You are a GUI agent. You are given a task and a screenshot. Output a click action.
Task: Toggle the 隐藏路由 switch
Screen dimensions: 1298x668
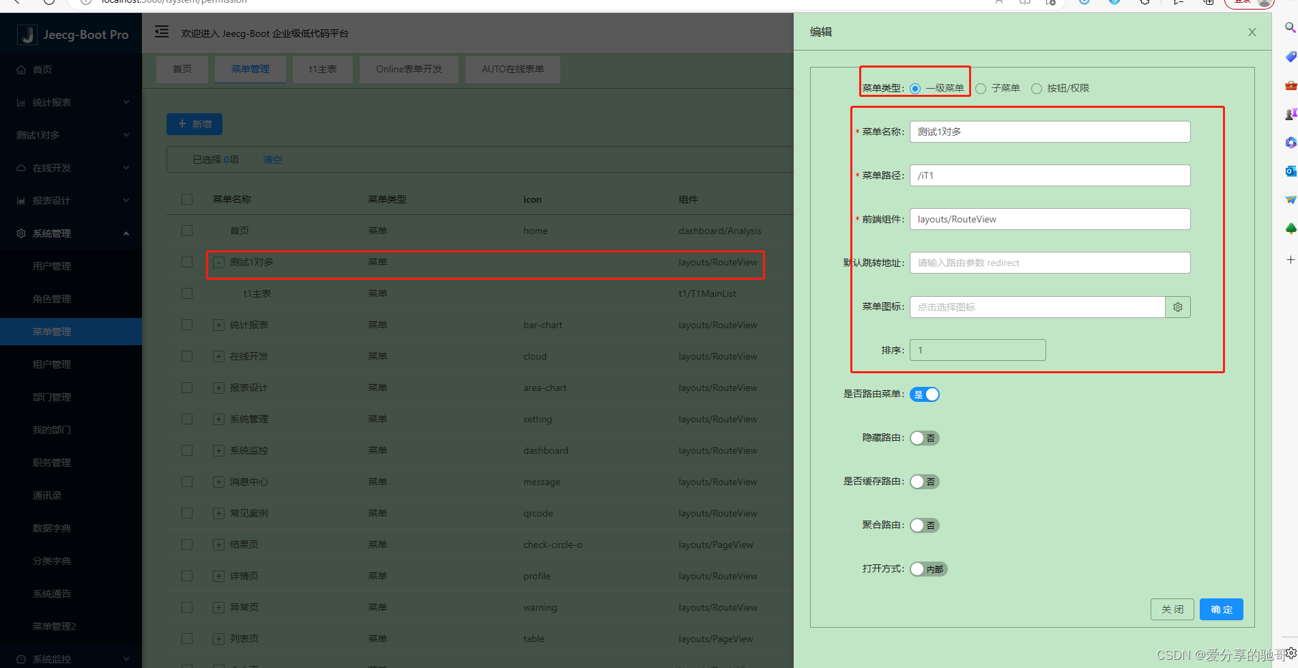click(x=925, y=438)
